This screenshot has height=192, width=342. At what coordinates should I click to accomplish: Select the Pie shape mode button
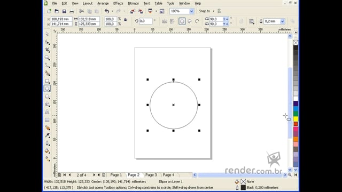[x=190, y=21]
